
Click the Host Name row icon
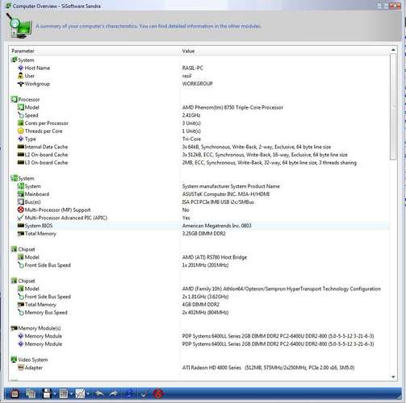point(20,68)
